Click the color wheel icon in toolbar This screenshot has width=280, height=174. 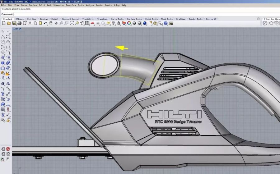pos(129,23)
